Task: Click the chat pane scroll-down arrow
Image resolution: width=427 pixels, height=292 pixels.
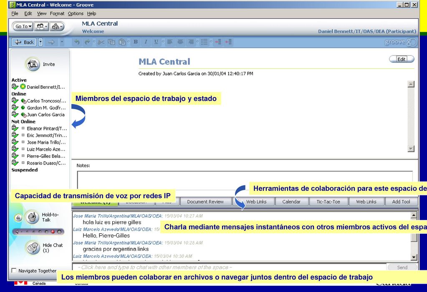Action: click(x=414, y=257)
